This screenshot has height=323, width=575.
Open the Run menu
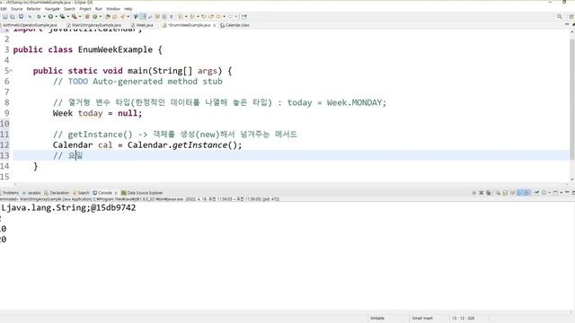[x=99, y=9]
